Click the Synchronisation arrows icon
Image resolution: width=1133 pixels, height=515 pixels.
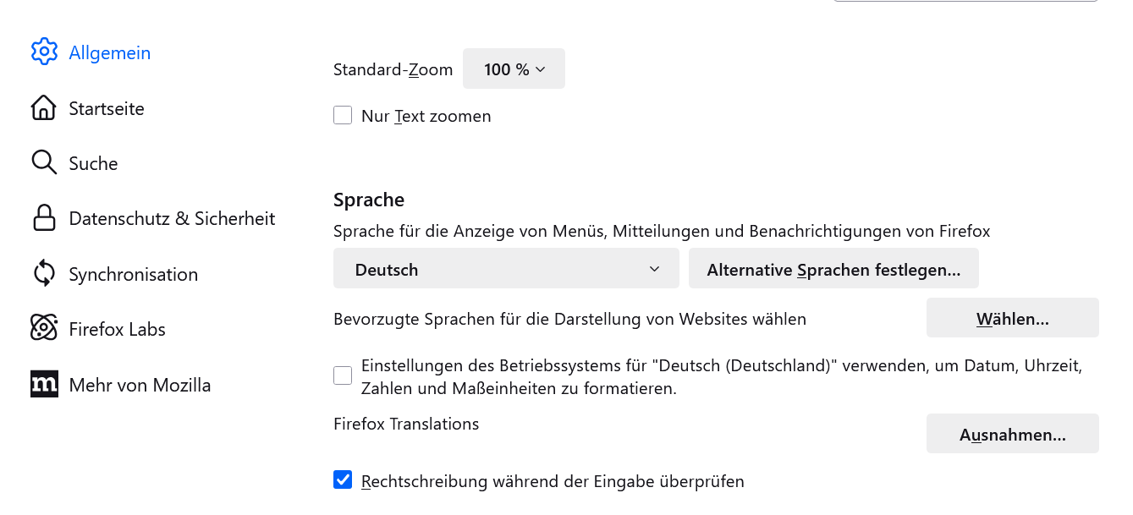click(x=44, y=273)
